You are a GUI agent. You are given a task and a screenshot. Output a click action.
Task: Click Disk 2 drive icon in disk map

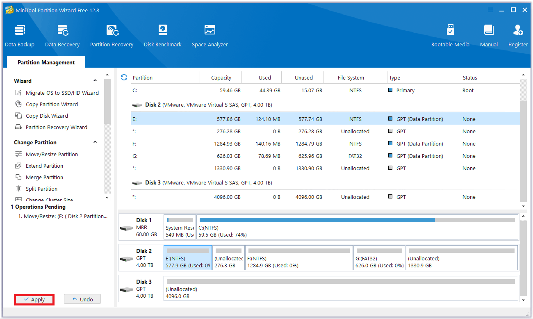click(126, 259)
